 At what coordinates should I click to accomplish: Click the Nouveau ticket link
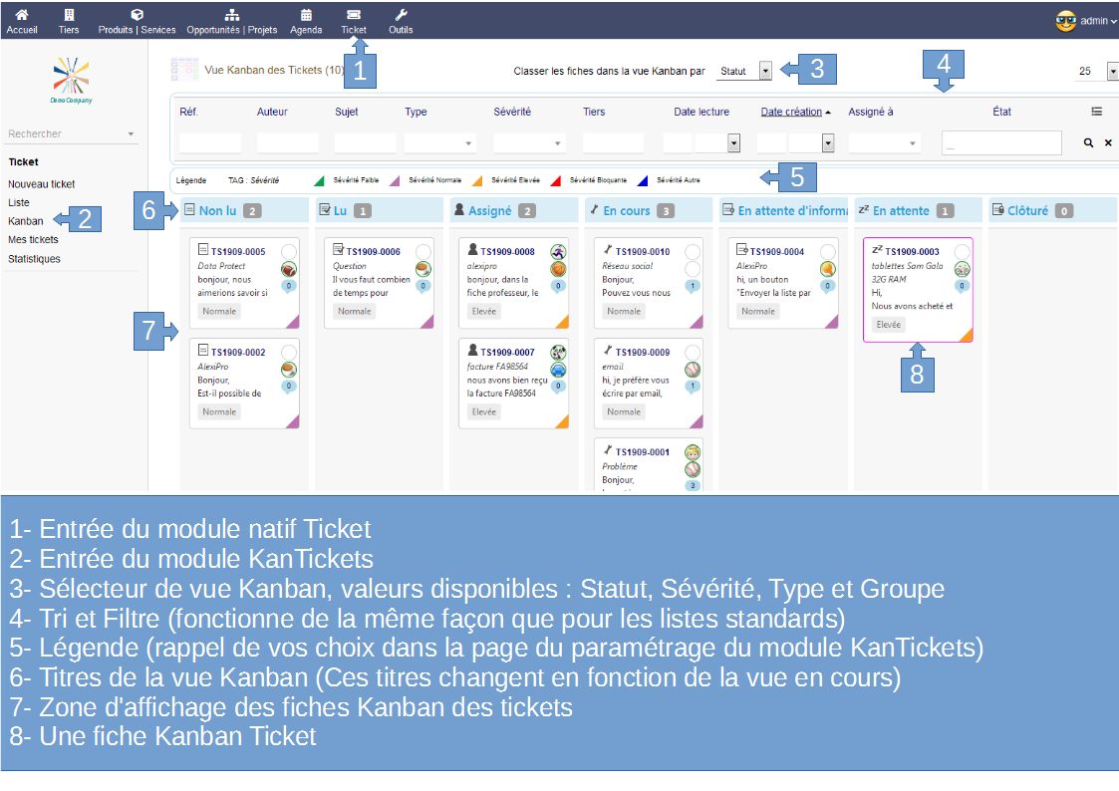coord(42,184)
